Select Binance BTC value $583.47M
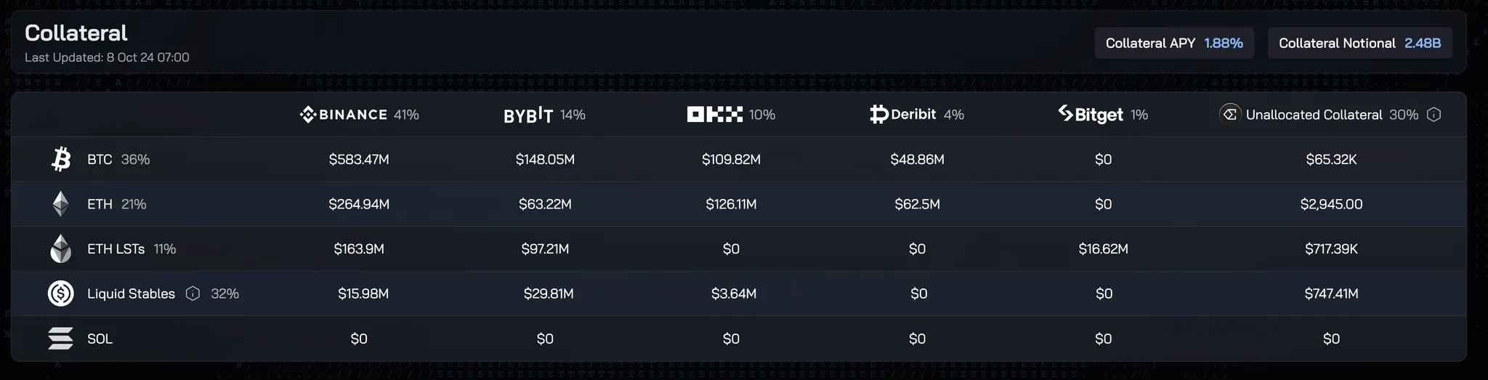Image resolution: width=1488 pixels, height=380 pixels. tap(359, 159)
